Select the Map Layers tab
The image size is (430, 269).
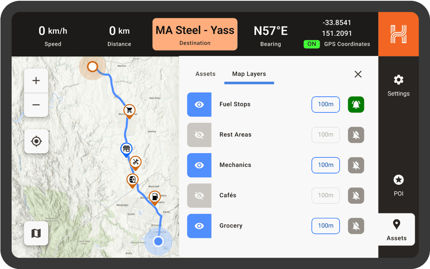click(x=249, y=74)
